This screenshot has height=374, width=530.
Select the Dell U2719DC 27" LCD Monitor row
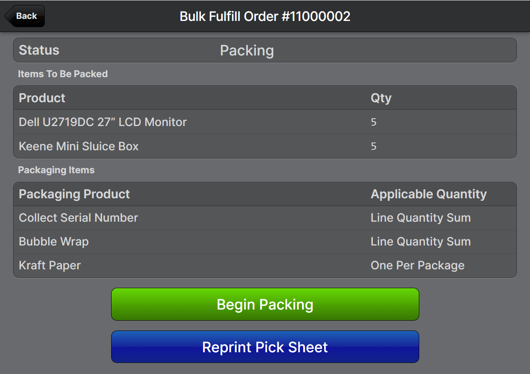[103, 122]
